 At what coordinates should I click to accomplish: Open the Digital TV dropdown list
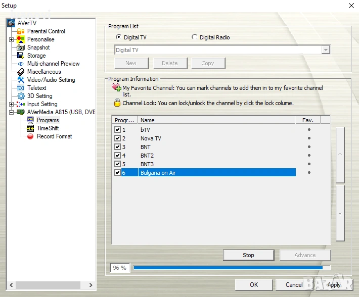click(x=326, y=50)
